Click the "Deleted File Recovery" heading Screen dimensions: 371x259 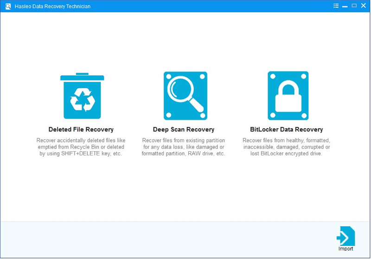81,129
